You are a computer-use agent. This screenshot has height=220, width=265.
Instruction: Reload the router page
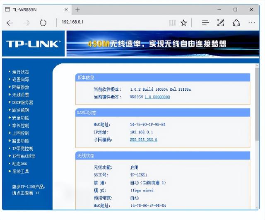(43, 23)
